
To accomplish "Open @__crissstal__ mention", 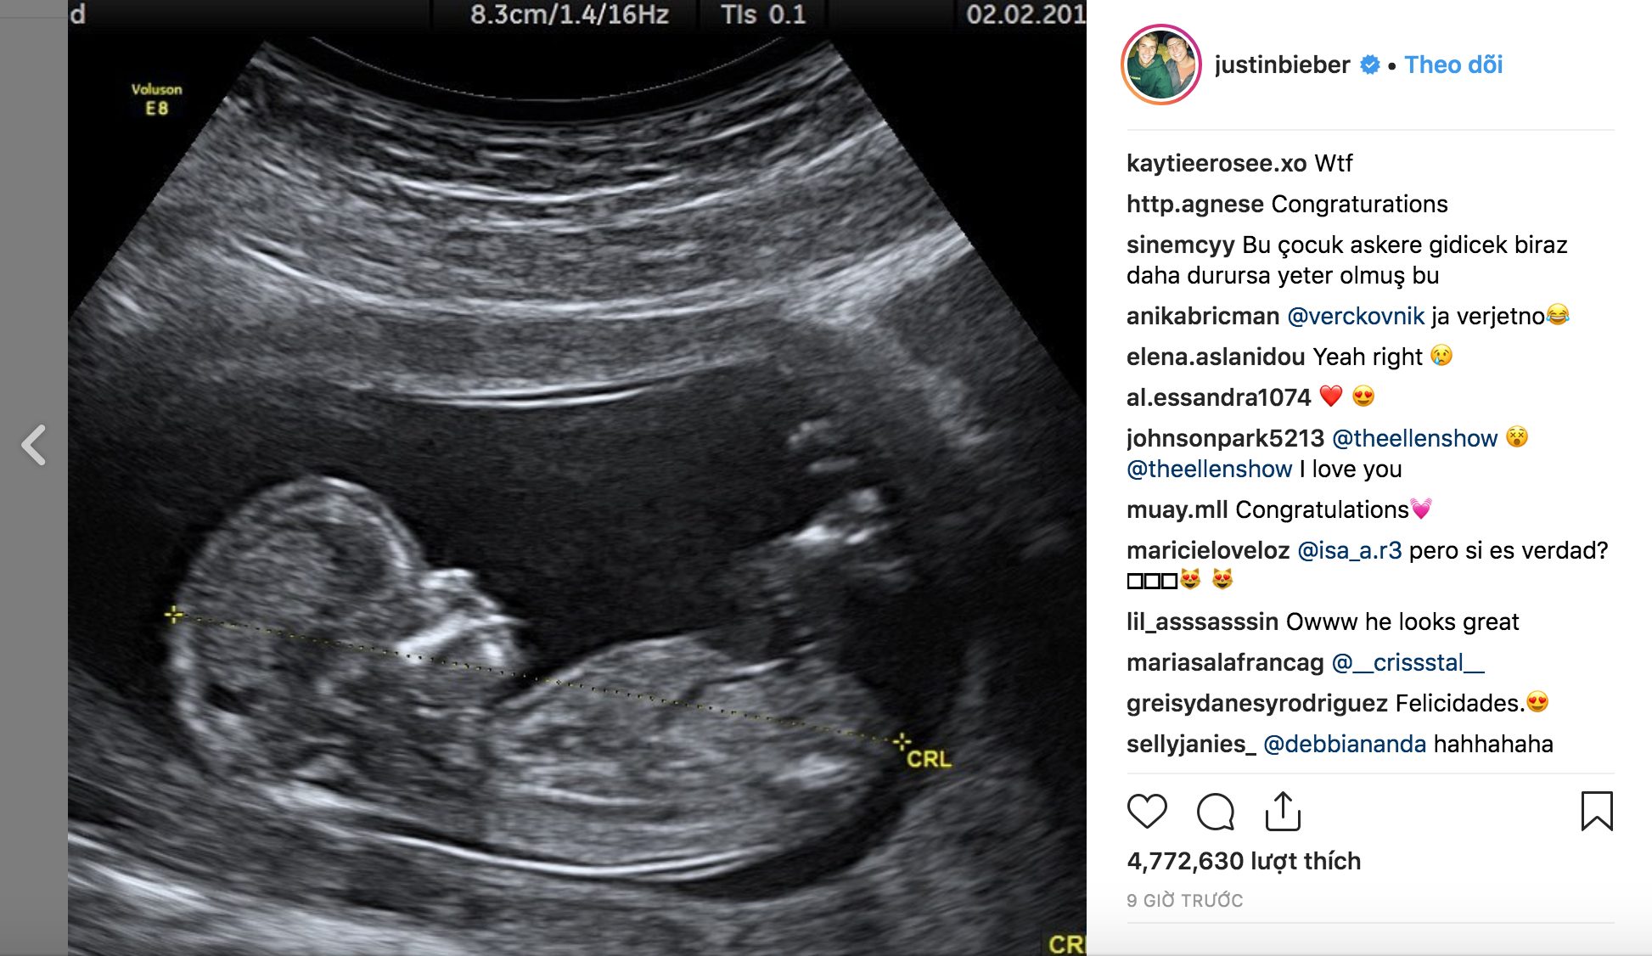I will pos(1408,662).
